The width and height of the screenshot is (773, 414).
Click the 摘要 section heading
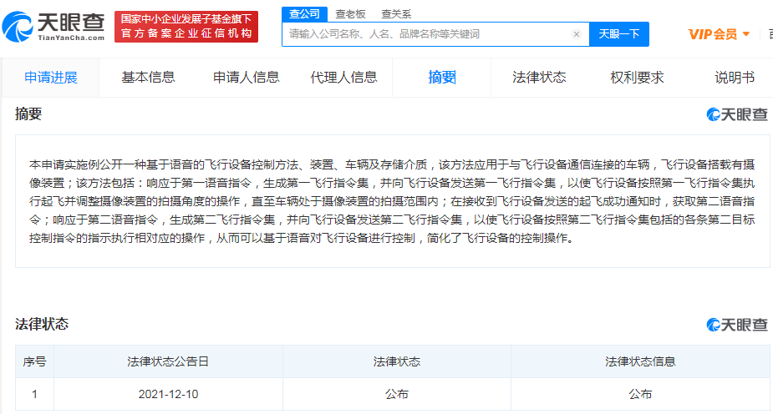point(28,114)
